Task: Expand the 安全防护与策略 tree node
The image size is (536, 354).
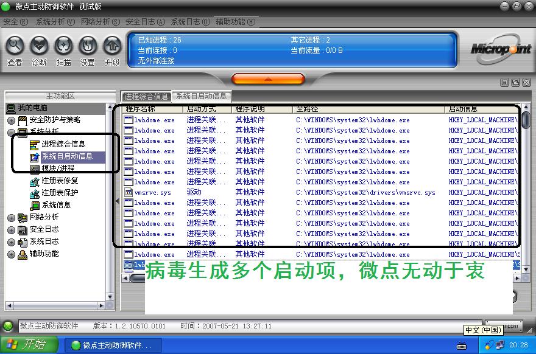Action: [11, 120]
